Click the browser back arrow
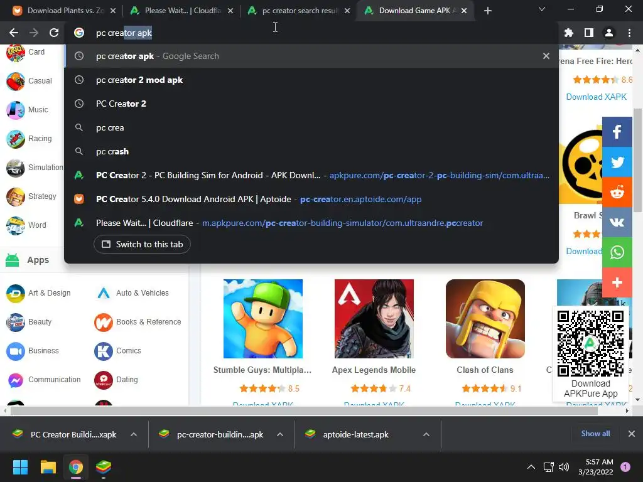Viewport: 643px width, 482px height. 14,33
